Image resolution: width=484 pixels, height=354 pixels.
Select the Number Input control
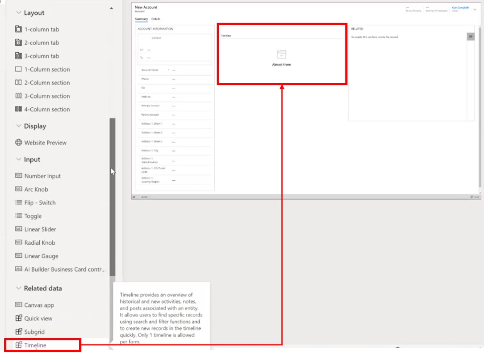[x=43, y=176]
